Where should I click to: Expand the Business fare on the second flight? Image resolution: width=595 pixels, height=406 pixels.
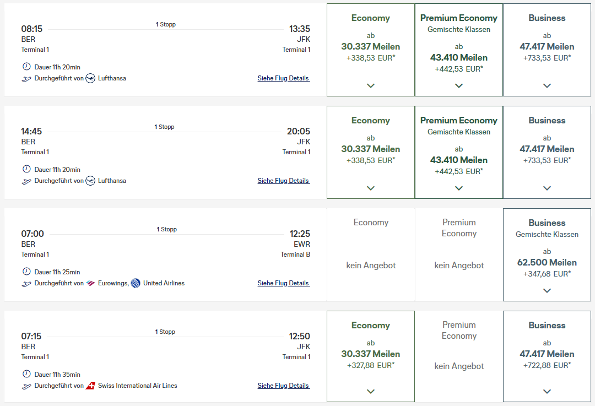[x=547, y=188]
